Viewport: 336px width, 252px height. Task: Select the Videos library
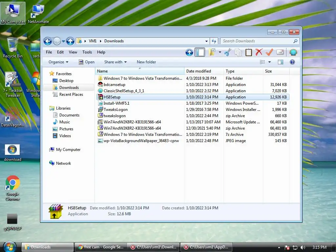(x=65, y=136)
